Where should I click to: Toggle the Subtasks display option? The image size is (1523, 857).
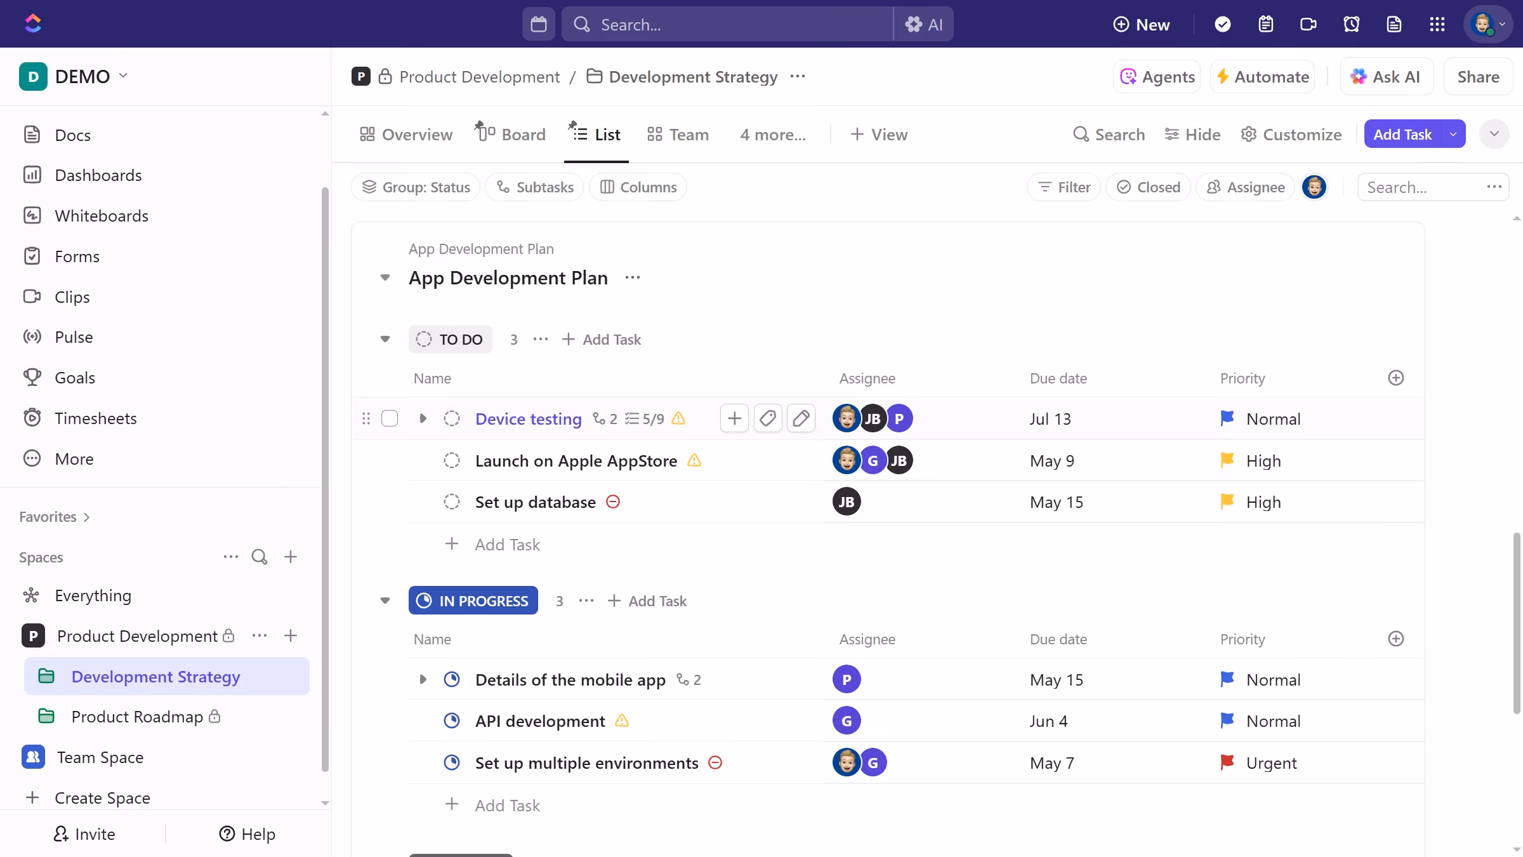point(534,187)
